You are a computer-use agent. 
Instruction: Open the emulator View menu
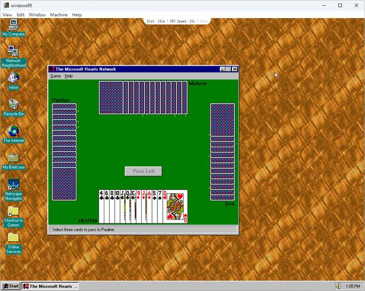7,15
